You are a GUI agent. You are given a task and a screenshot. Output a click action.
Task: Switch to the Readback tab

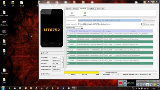tap(91, 9)
